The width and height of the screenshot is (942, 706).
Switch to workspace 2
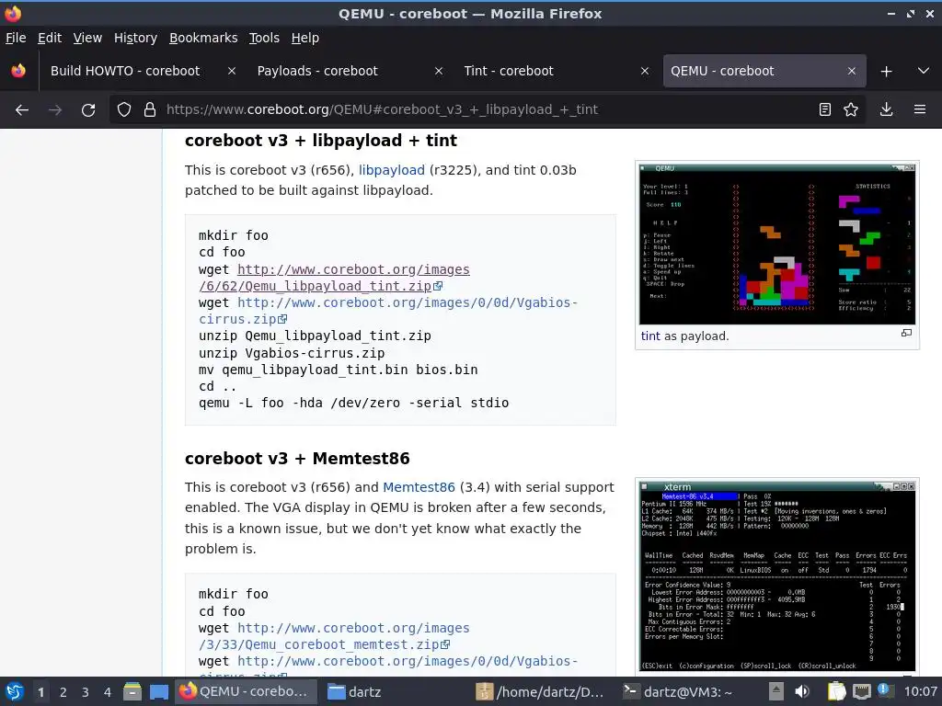click(63, 692)
